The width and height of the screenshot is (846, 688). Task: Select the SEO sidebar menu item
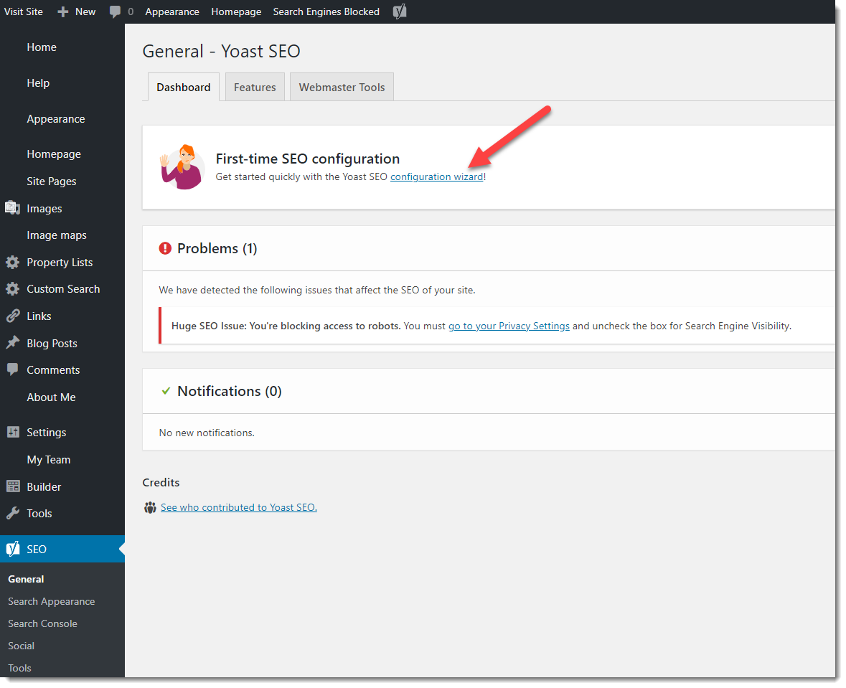point(62,549)
